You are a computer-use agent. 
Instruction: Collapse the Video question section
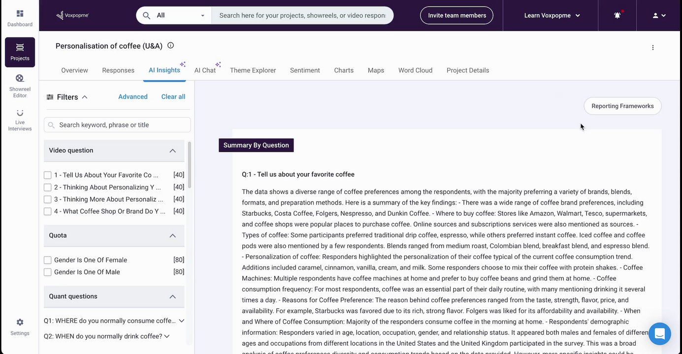point(172,150)
